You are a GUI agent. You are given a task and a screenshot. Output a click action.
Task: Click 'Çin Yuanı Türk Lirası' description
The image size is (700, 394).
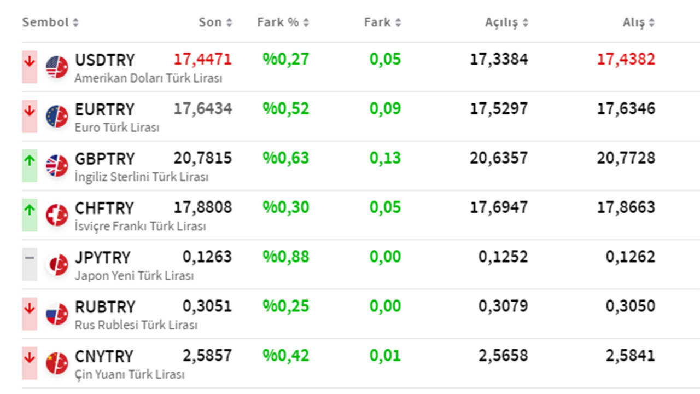pos(130,374)
